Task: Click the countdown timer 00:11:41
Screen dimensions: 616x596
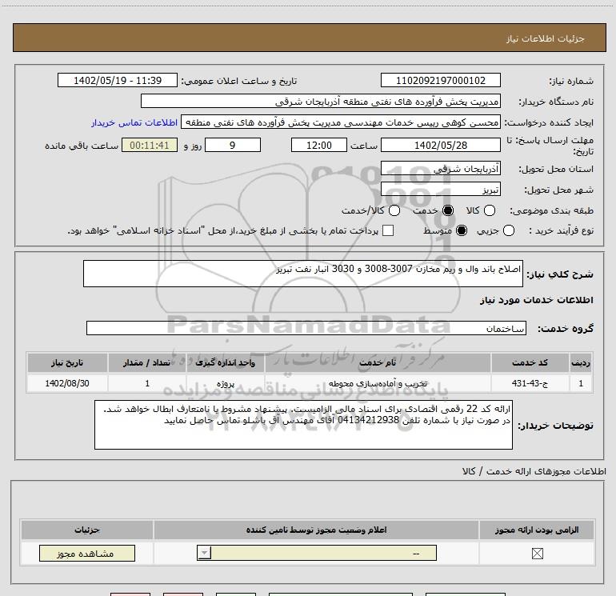Action: (x=150, y=145)
